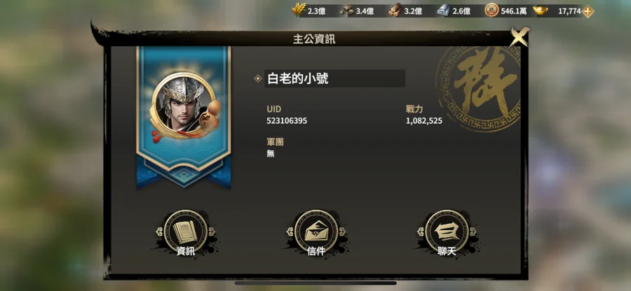Click the stone resource icon
The image size is (631, 291).
pos(346,10)
